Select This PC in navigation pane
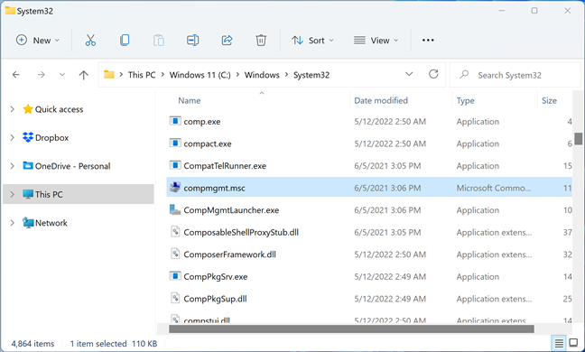Image resolution: width=585 pixels, height=352 pixels. pos(79,194)
